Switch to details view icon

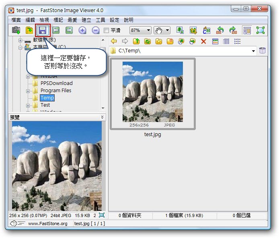point(226,41)
